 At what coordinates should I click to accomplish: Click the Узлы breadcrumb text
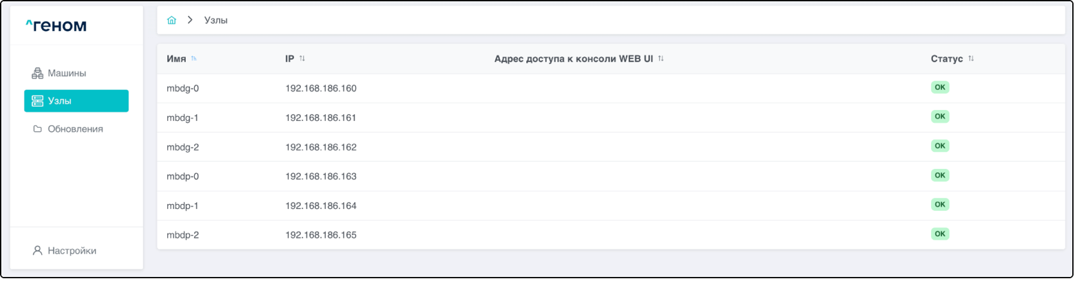point(216,21)
